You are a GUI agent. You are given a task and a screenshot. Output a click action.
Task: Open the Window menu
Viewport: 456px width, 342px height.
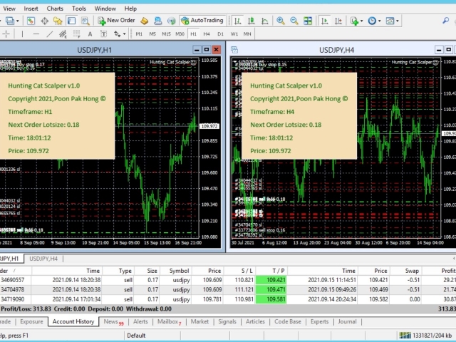point(105,9)
